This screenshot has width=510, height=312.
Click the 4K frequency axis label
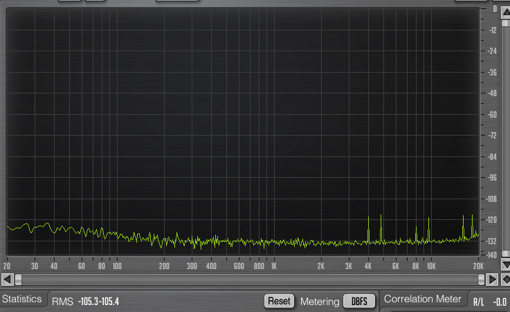(368, 266)
